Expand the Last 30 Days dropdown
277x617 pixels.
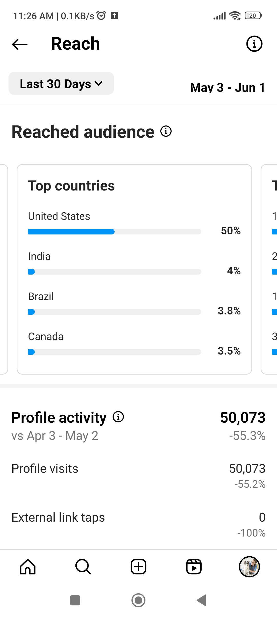point(61,84)
